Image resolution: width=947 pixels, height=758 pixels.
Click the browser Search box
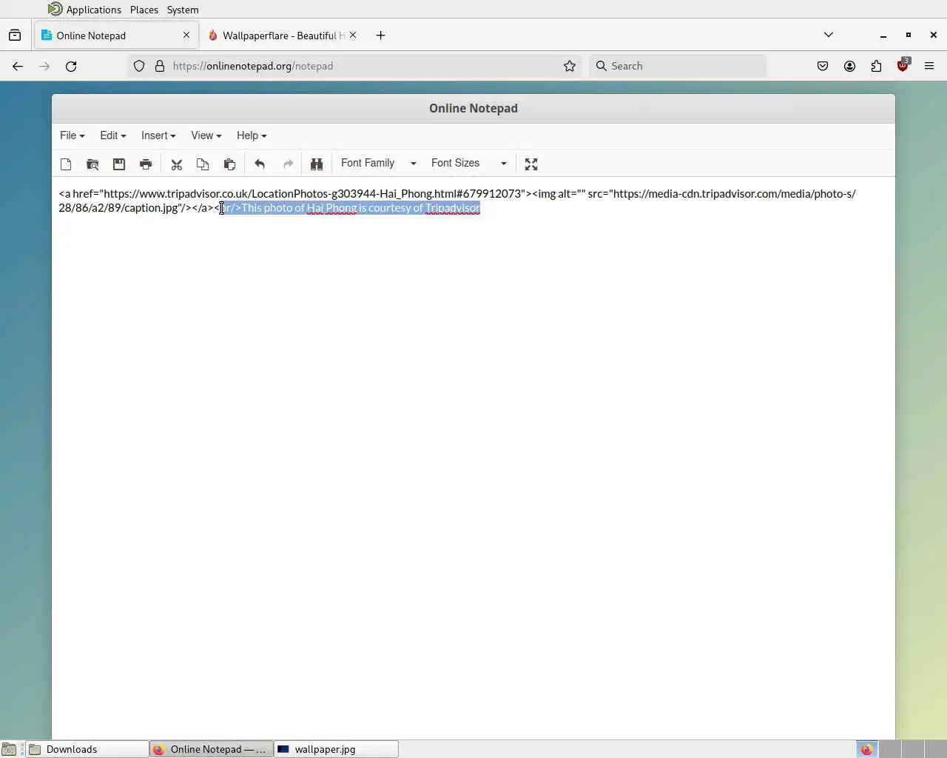678,66
